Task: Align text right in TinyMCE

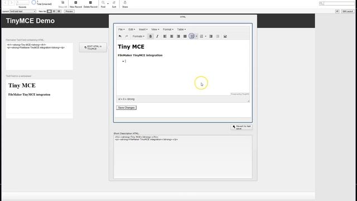Action: click(x=178, y=36)
